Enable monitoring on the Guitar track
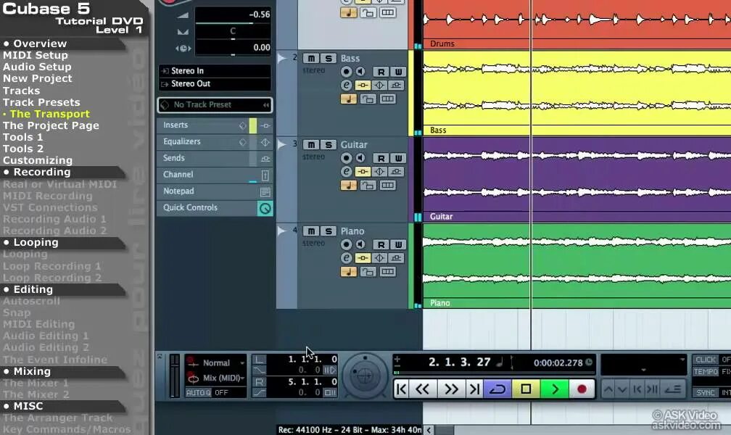 360,158
